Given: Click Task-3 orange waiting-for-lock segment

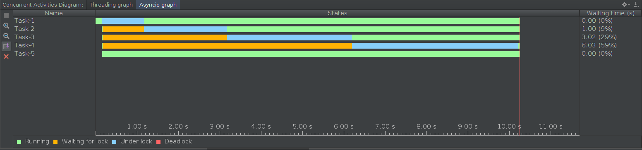Looking at the screenshot, I should pyautogui.click(x=165, y=37).
